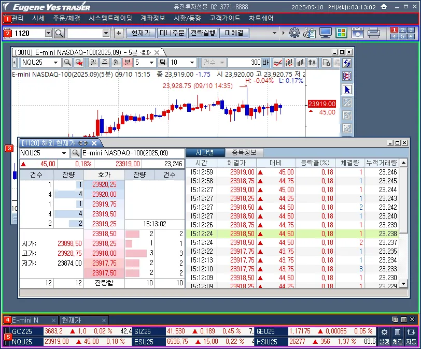Viewport: 421px width, 349px height.
Task: Click the red-arrow search icon in the chart toolbar
Action: [79, 63]
